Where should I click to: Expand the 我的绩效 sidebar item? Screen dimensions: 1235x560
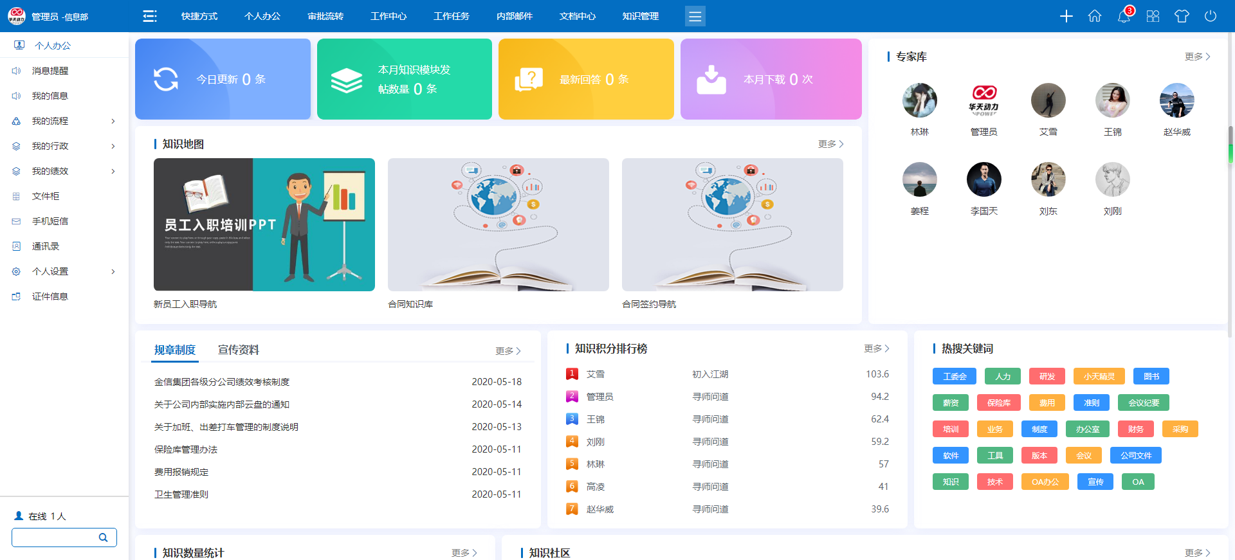(x=63, y=171)
